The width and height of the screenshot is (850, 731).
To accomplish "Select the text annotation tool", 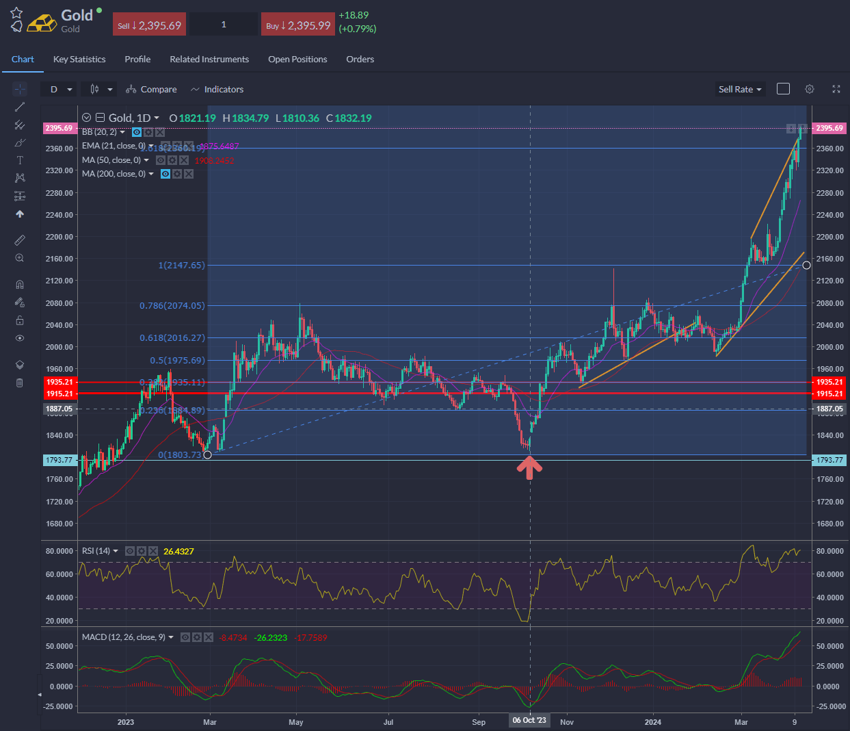I will point(20,160).
